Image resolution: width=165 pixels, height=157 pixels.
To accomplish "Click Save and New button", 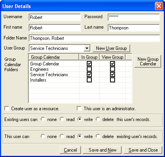I will coord(102,150).
